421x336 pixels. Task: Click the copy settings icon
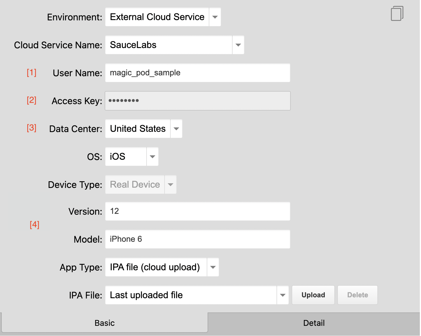[x=397, y=13]
